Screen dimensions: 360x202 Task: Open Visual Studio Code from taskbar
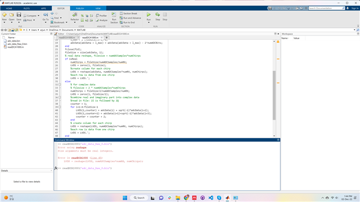[211, 198]
